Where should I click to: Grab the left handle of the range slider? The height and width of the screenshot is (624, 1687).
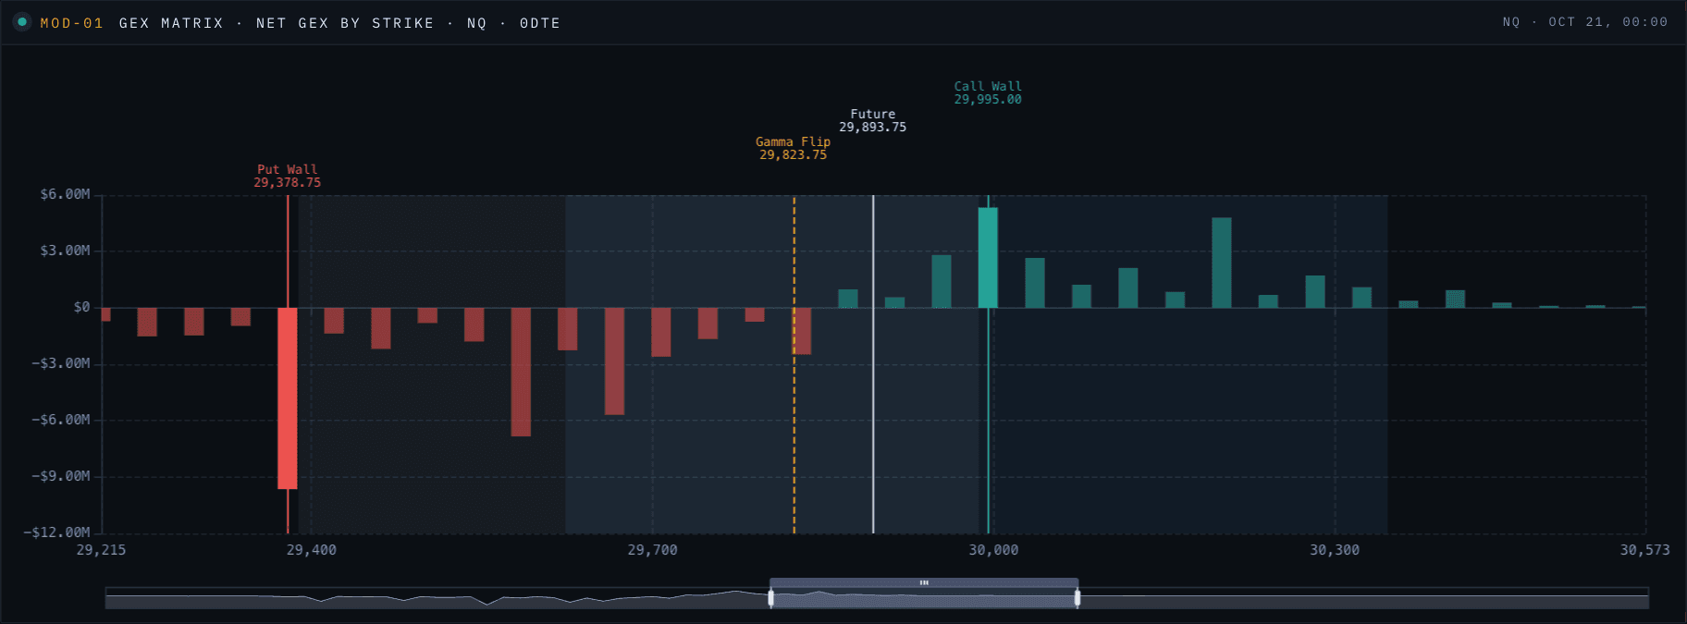point(771,599)
